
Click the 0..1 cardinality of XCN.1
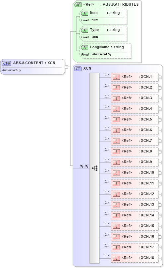pyautogui.click(x=107, y=75)
